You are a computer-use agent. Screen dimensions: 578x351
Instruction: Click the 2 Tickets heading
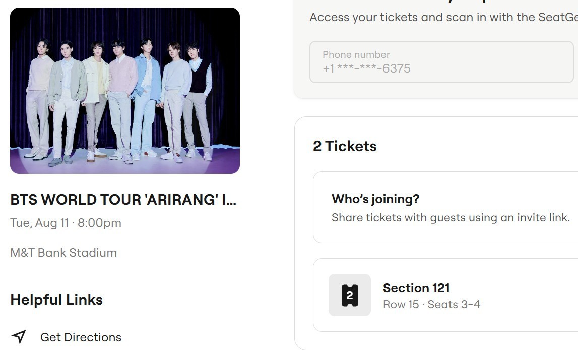pos(345,146)
